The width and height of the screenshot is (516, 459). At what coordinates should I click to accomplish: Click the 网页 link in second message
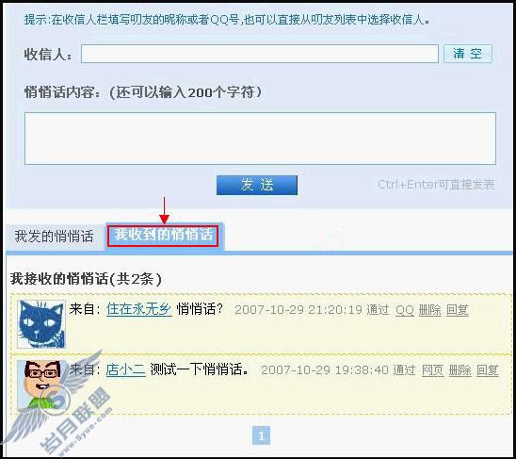433,370
